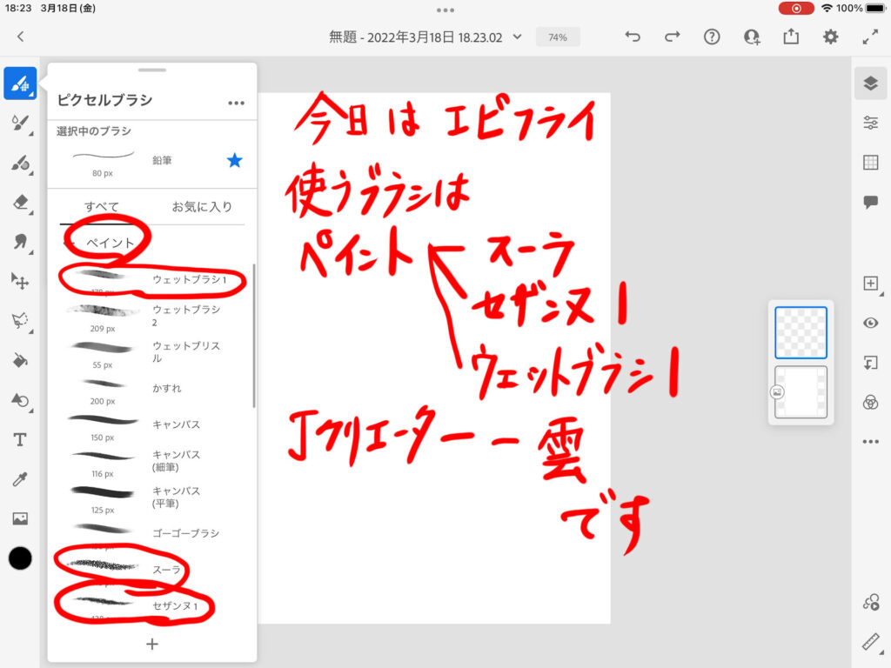Open the 74% zoom level menu
This screenshot has width=891, height=668.
(558, 37)
